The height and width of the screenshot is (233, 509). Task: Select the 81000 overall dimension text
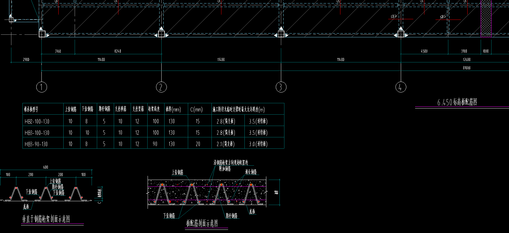[x=467, y=68]
